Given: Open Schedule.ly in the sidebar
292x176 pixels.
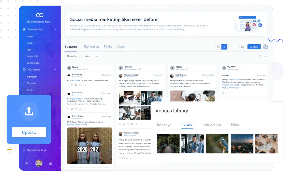Looking at the screenshot, I should click(33, 63).
